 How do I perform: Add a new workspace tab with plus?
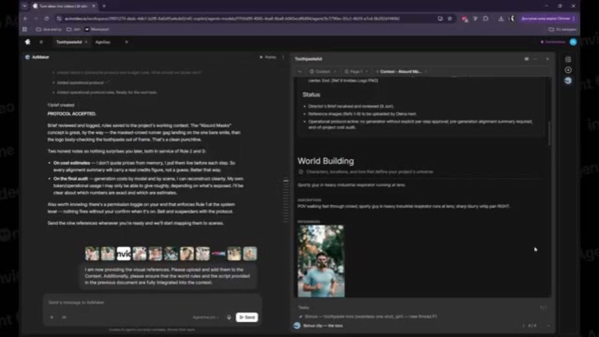[126, 42]
